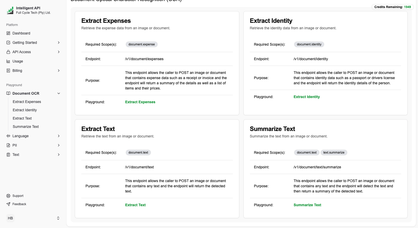This screenshot has height=228, width=418.
Task: Open the Extract Text playground link
Action: [135, 205]
